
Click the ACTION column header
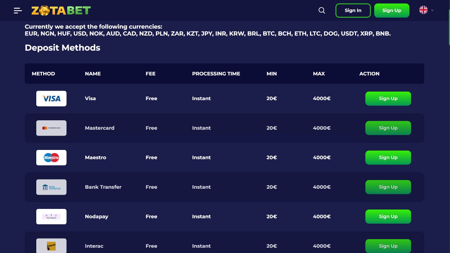369,74
